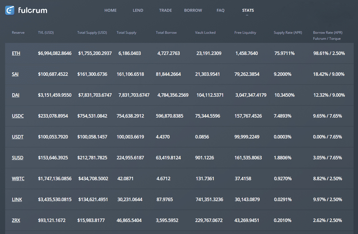Open the ETH reserve link

click(x=16, y=53)
